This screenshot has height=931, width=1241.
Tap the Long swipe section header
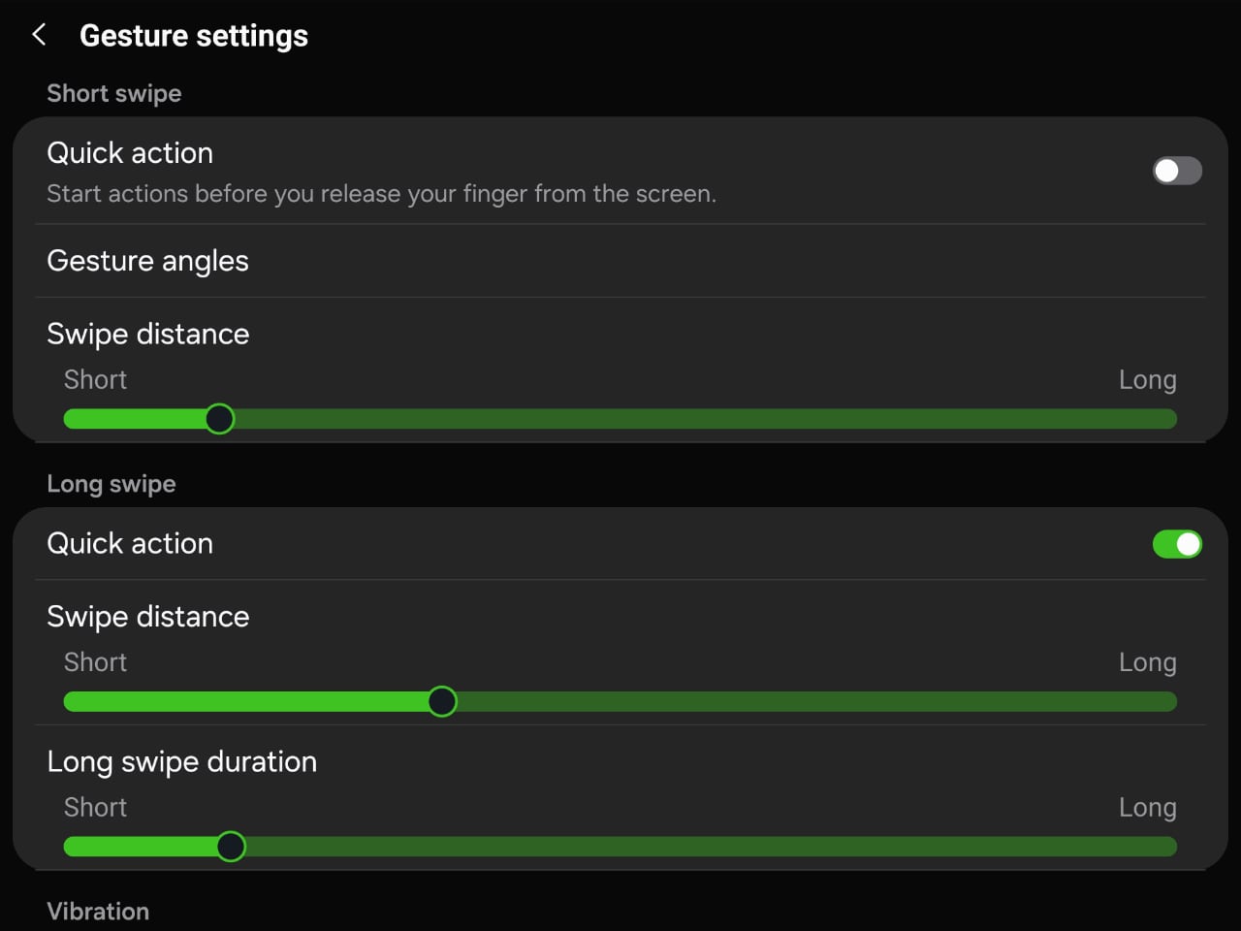111,484
